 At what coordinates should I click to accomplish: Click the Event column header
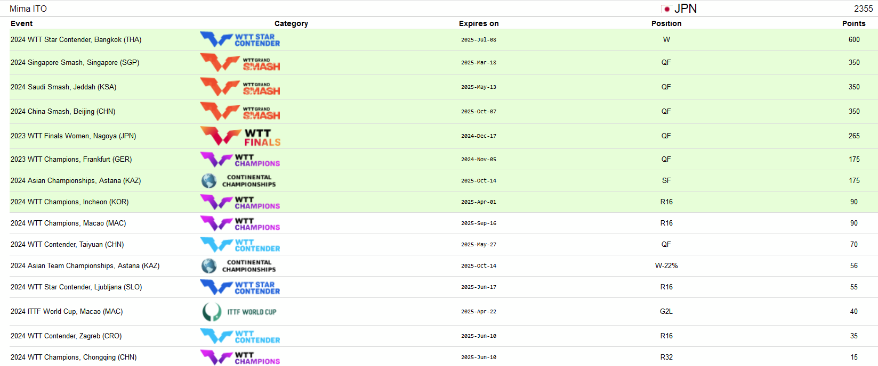point(22,23)
